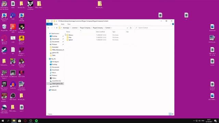Expand the minimized ribbon chevron
This screenshot has height=123, width=219.
(x=170, y=24)
